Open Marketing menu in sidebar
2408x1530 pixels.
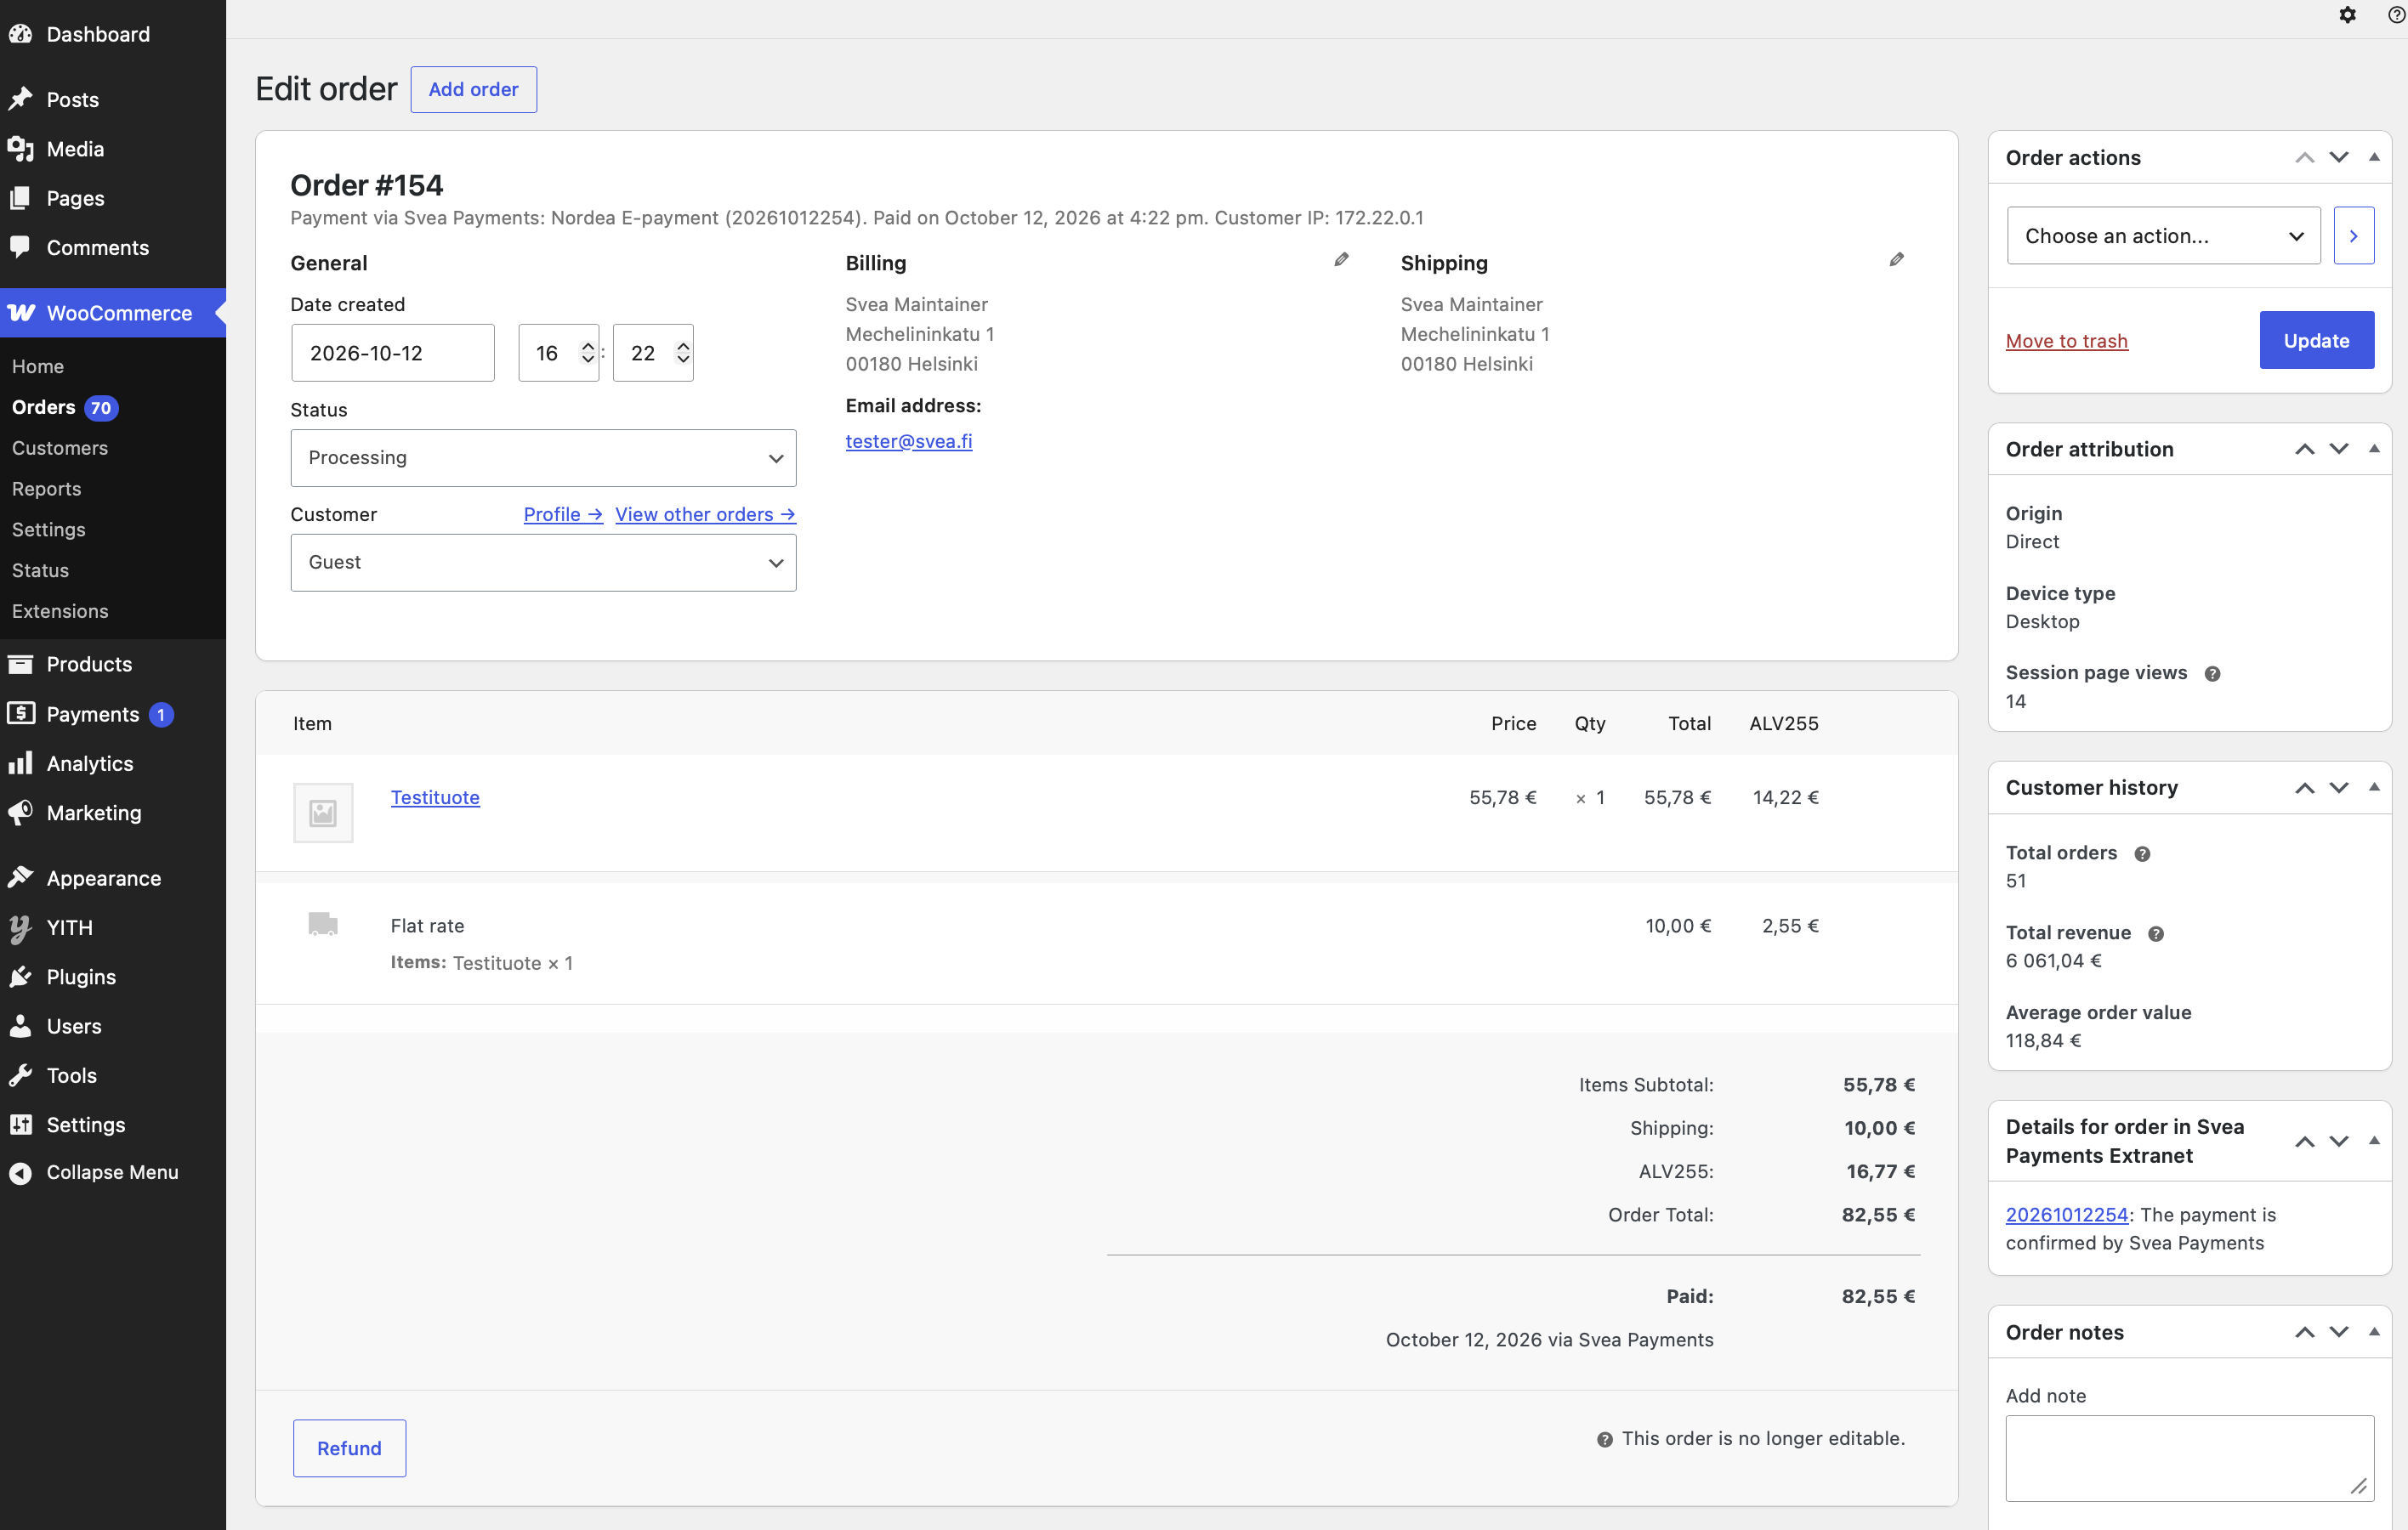[x=113, y=813]
